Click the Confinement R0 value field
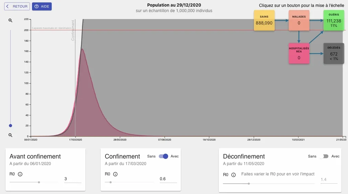The height and width of the screenshot is (194, 348). pos(168,179)
